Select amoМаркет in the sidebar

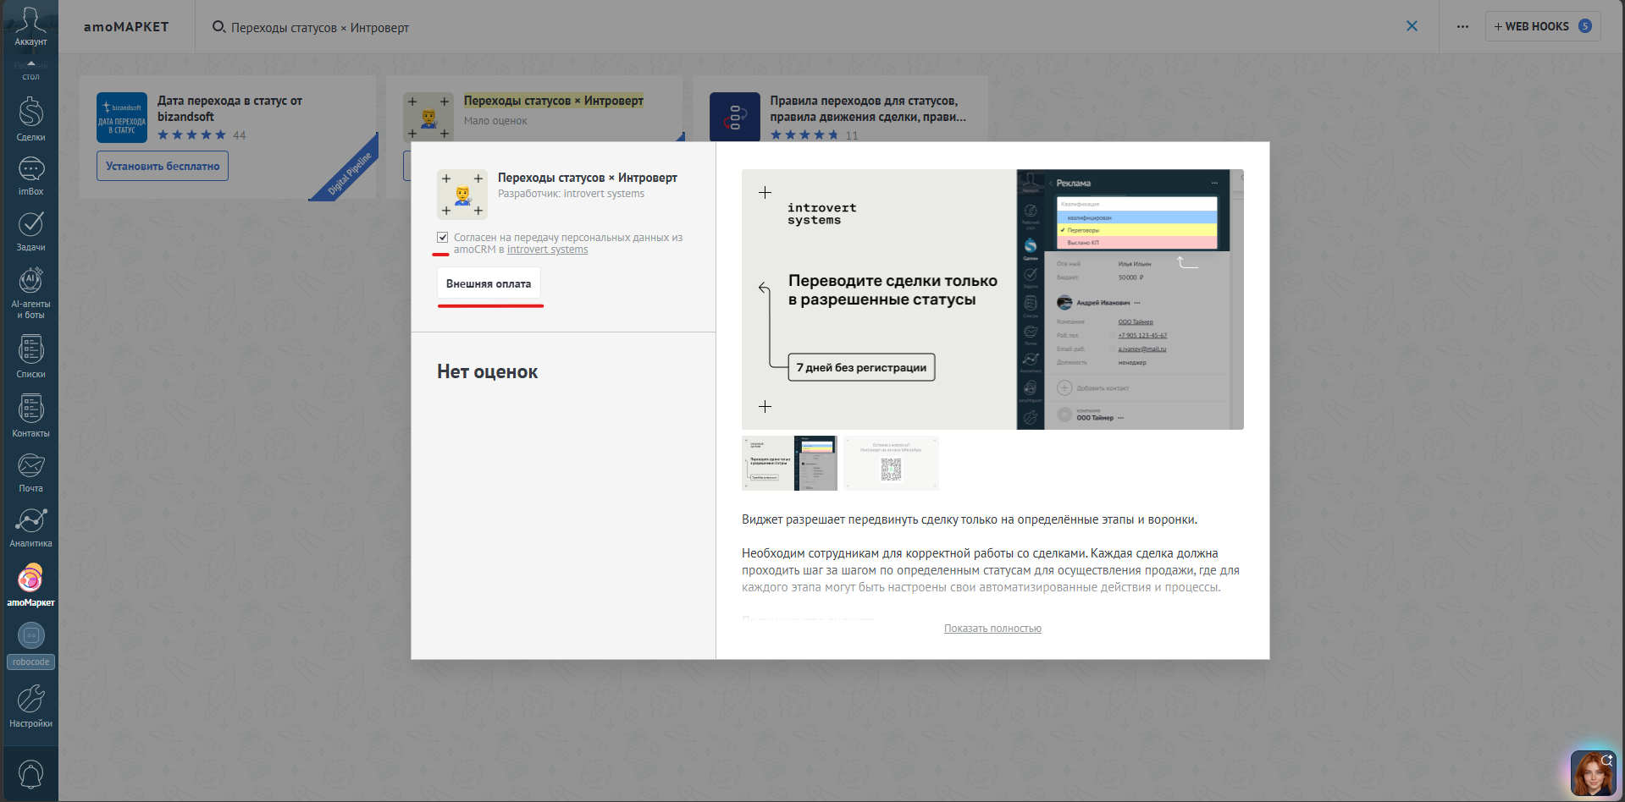point(30,585)
